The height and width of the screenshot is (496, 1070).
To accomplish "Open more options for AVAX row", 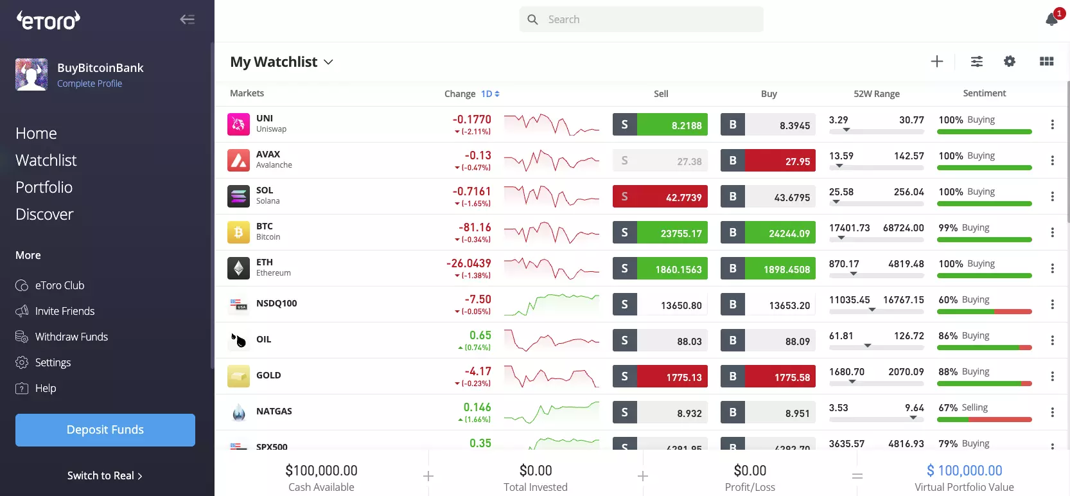I will 1052,160.
